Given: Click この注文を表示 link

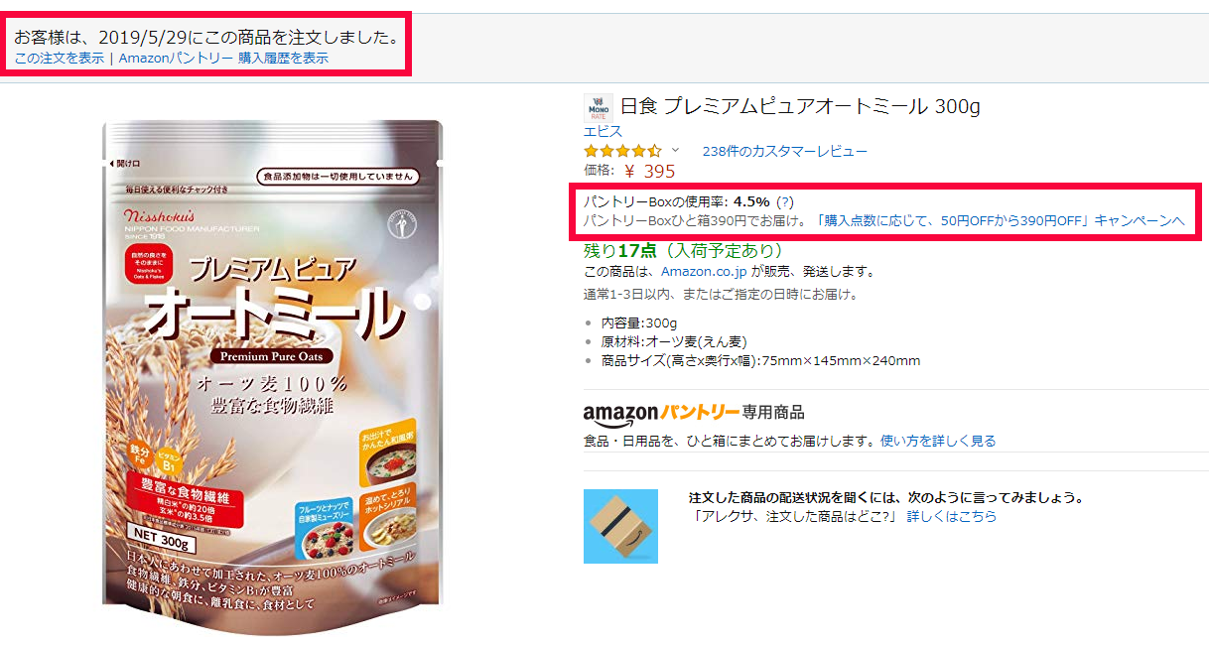Looking at the screenshot, I should (x=60, y=58).
